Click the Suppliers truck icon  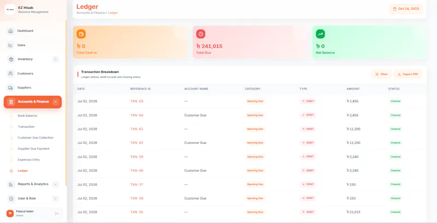(x=10, y=88)
